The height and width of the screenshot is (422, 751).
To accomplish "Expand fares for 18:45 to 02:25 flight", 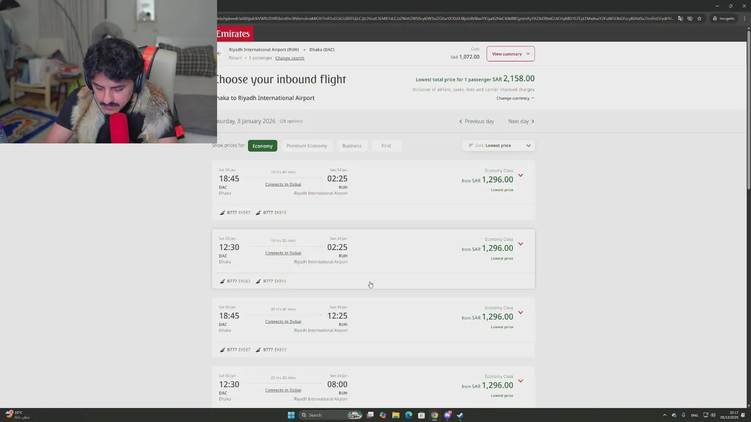I will [x=520, y=175].
